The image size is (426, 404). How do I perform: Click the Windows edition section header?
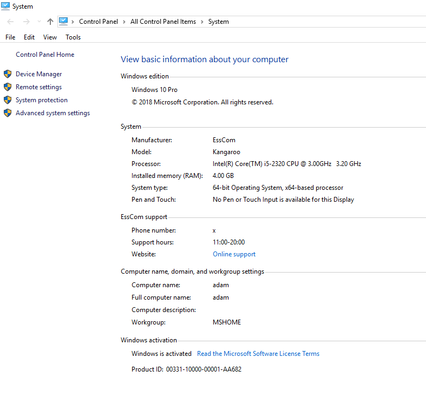point(145,76)
